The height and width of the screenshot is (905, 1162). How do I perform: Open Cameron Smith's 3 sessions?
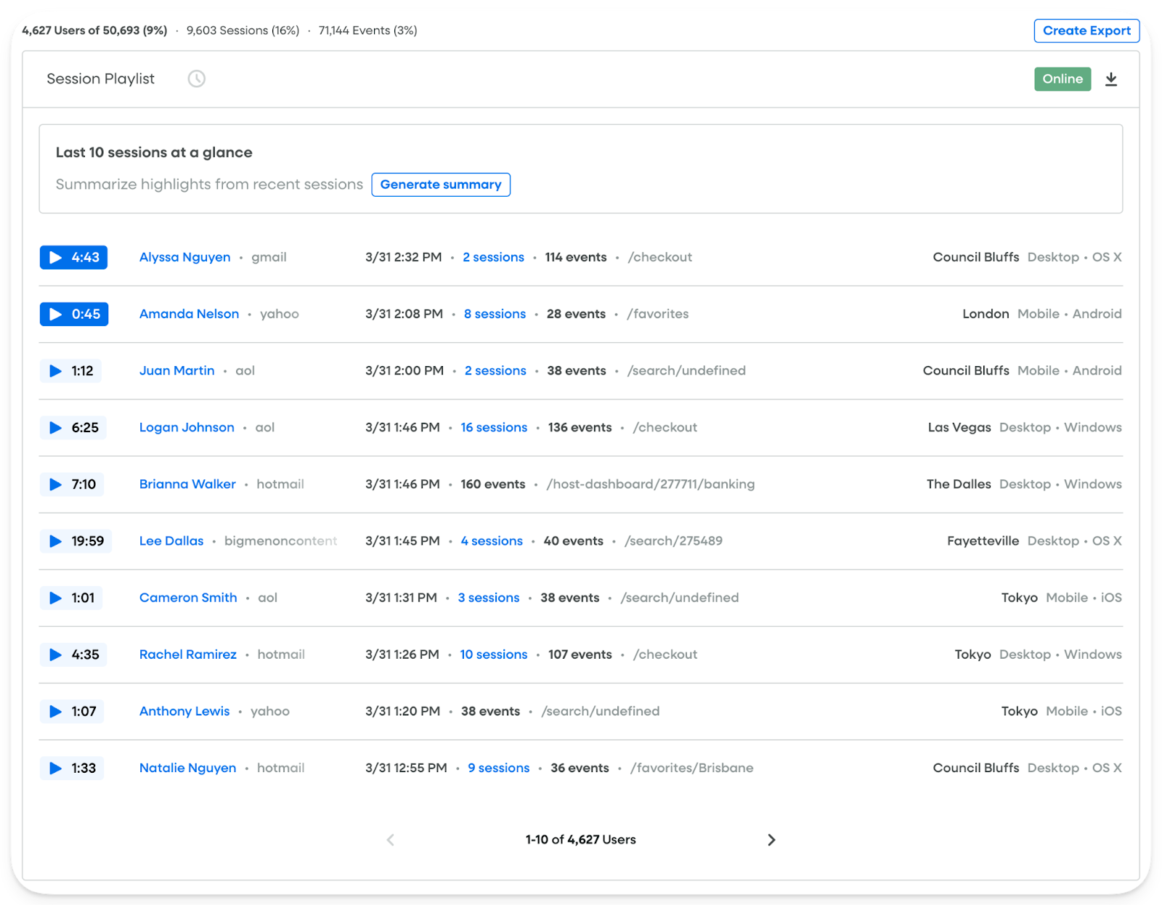(x=488, y=598)
